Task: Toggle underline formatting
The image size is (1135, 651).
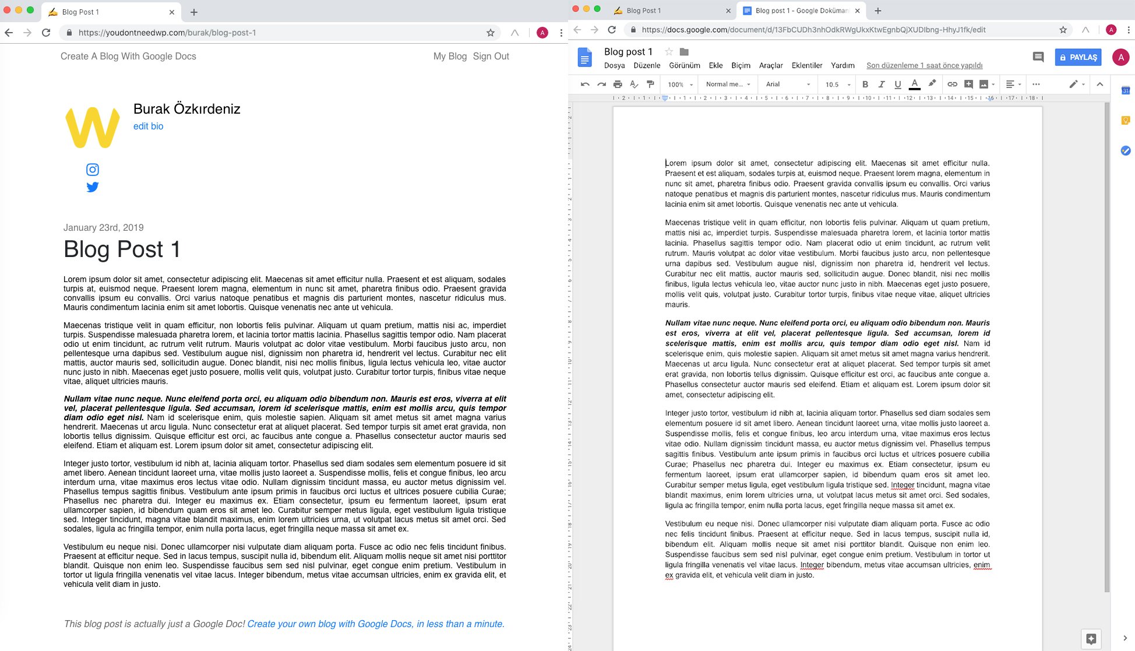Action: 898,84
